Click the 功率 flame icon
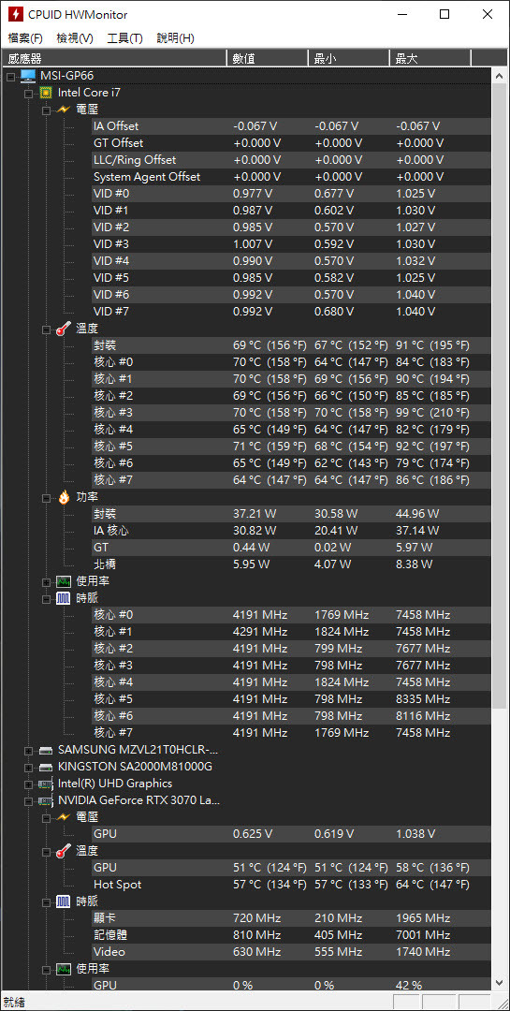 (64, 497)
